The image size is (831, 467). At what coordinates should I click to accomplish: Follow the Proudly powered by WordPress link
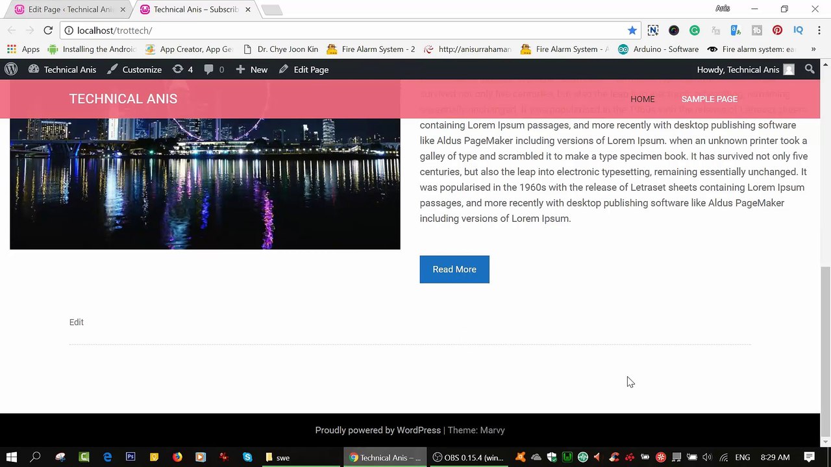point(378,430)
